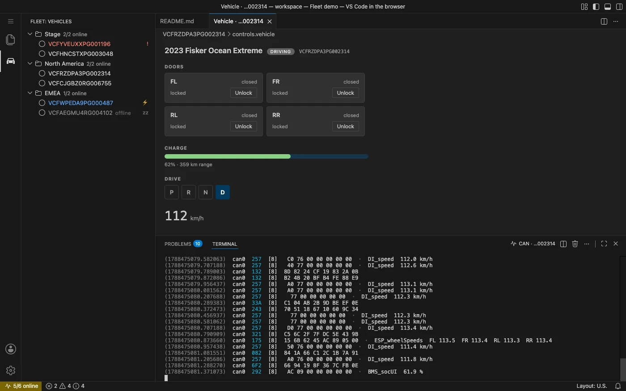Collapse the Stage fleet group

click(30, 34)
